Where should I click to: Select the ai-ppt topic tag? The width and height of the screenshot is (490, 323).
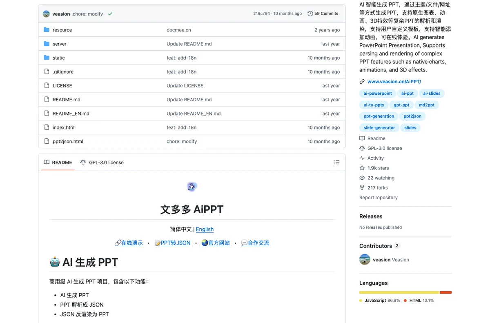pyautogui.click(x=408, y=94)
